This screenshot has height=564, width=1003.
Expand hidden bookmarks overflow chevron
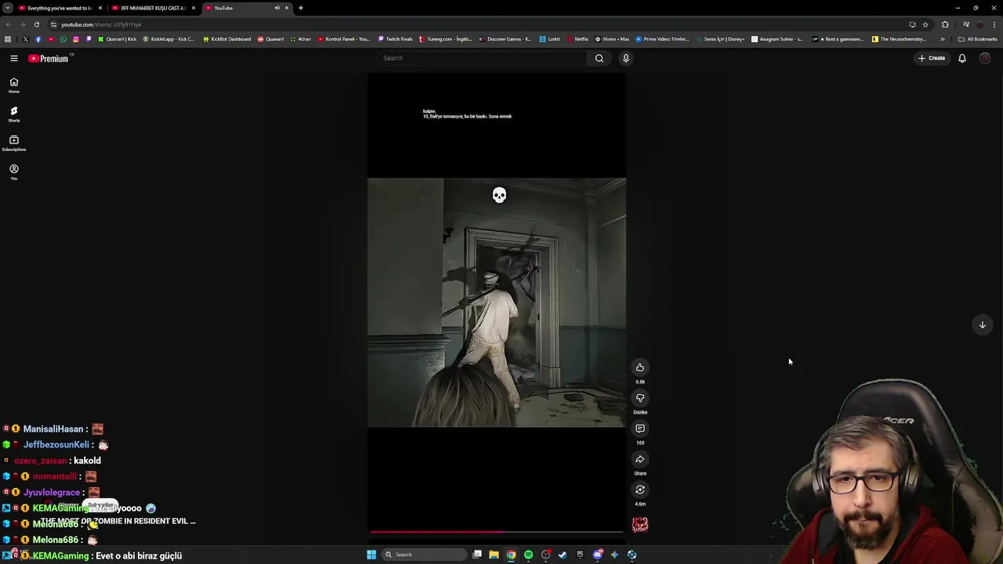point(943,39)
